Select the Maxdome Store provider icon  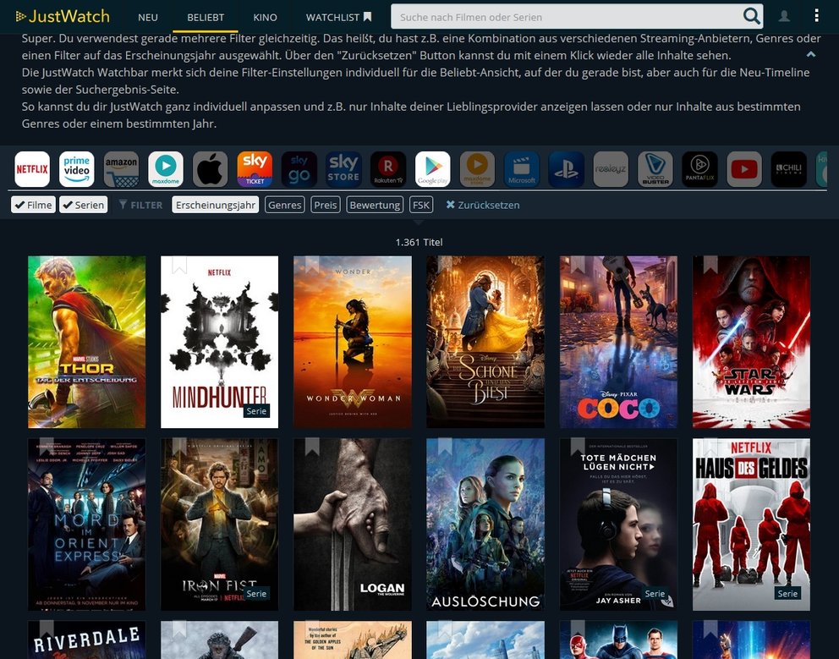click(477, 169)
